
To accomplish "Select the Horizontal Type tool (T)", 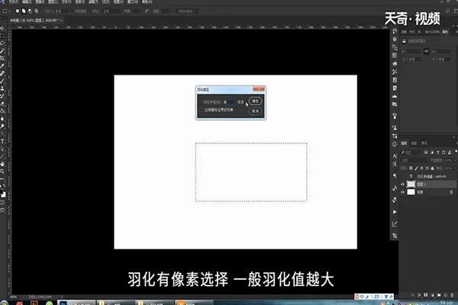I will 2,141.
